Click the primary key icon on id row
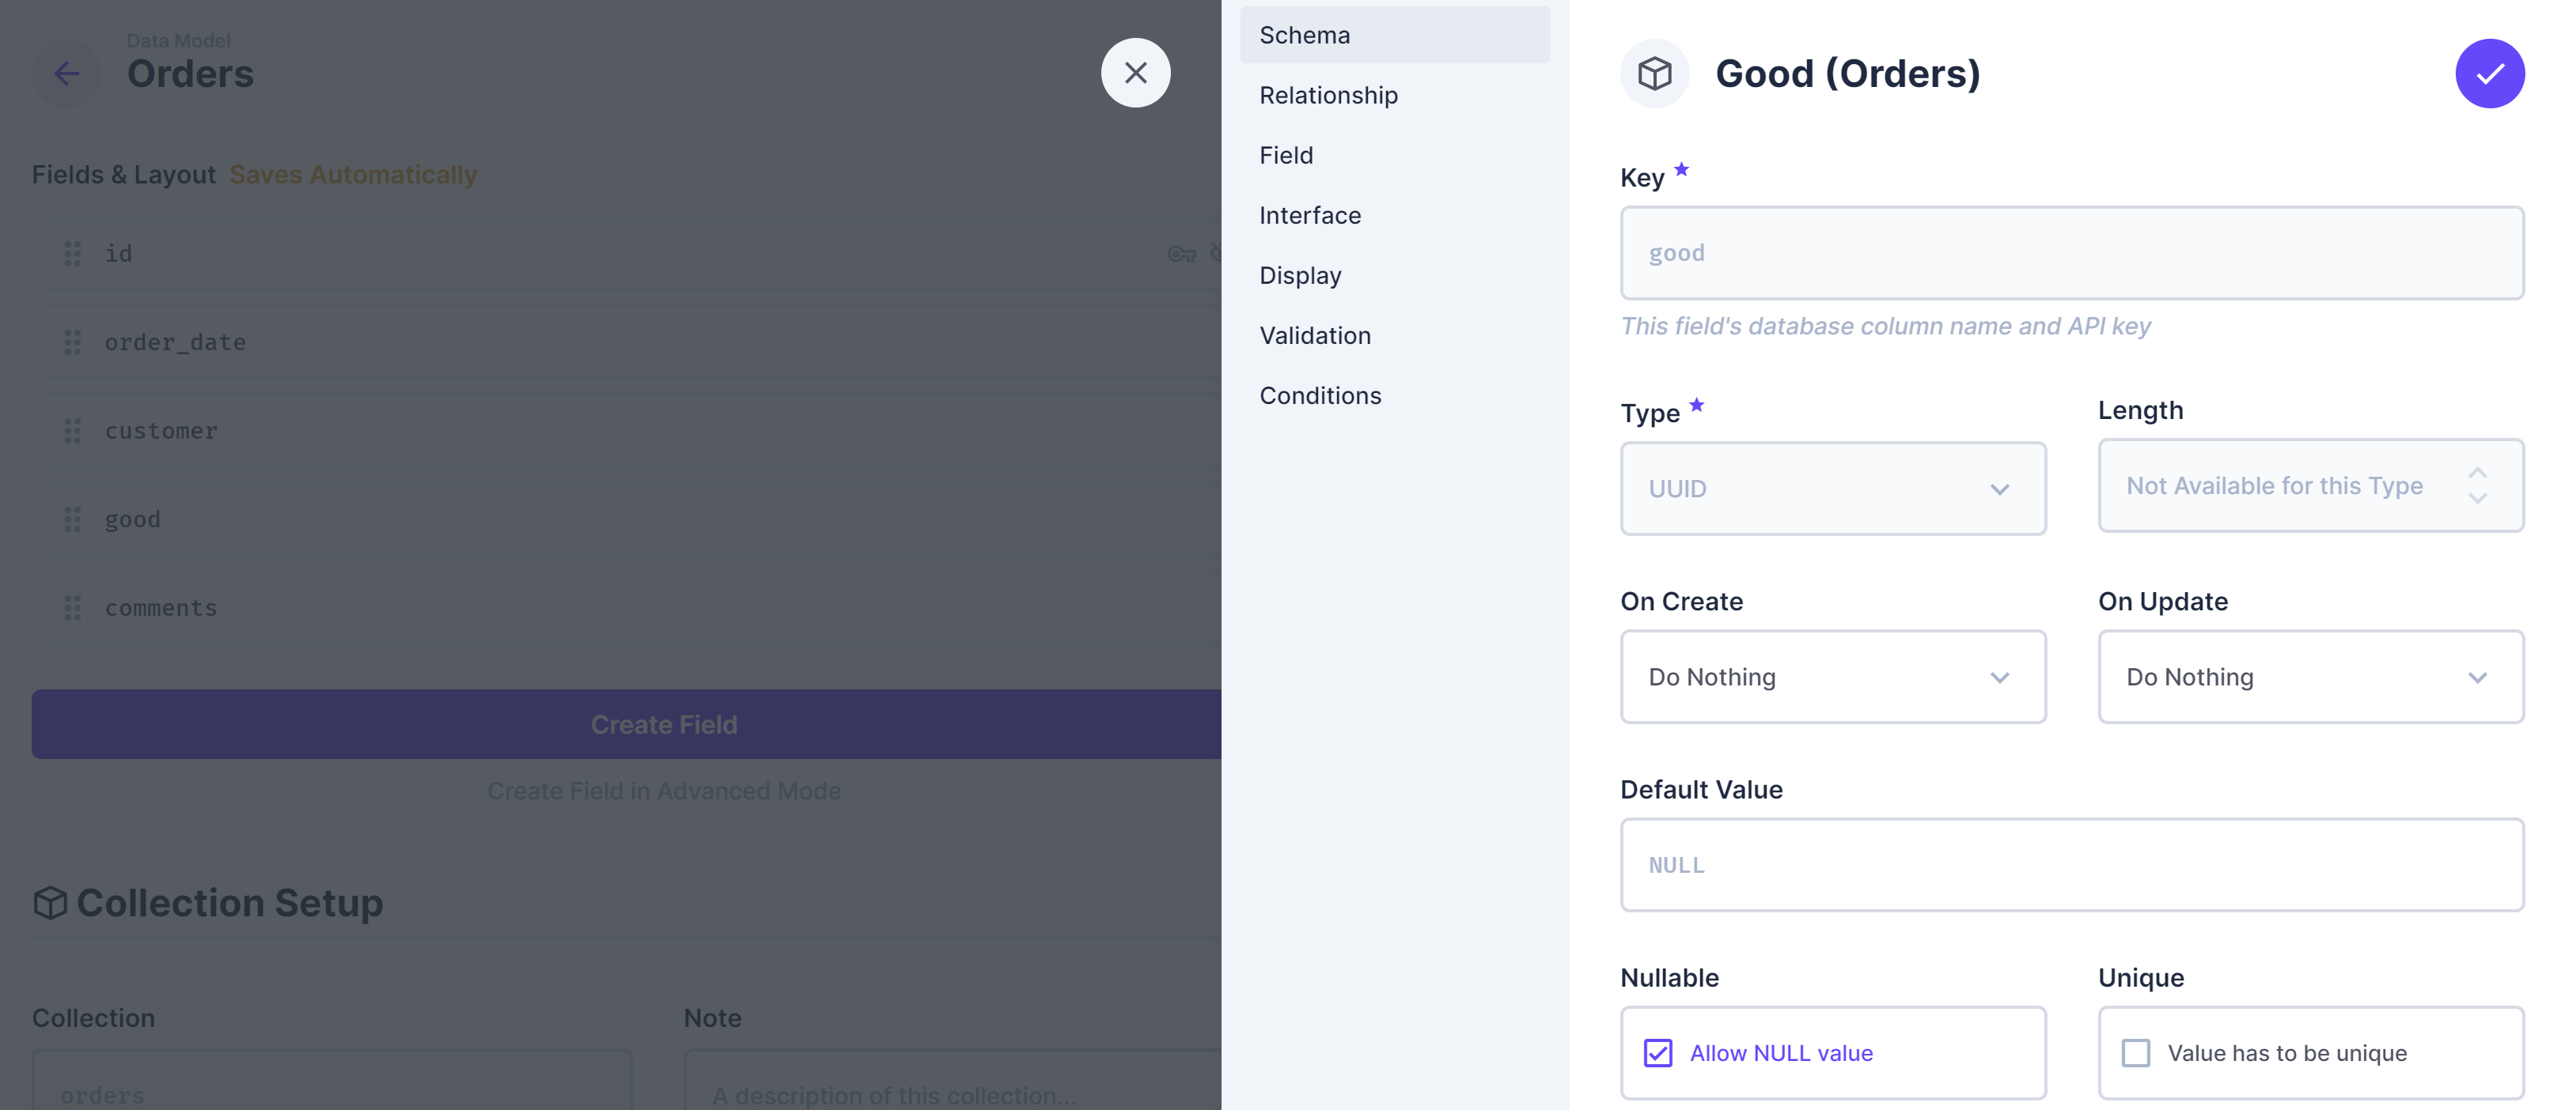Image resolution: width=2576 pixels, height=1110 pixels. point(1181,254)
